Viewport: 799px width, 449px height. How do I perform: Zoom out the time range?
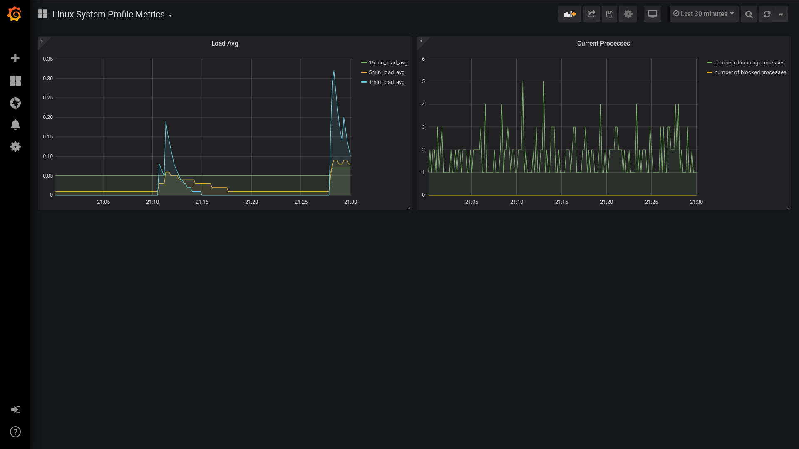tap(749, 14)
